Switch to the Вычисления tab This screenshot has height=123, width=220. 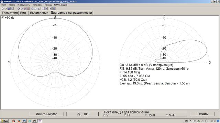[39, 13]
